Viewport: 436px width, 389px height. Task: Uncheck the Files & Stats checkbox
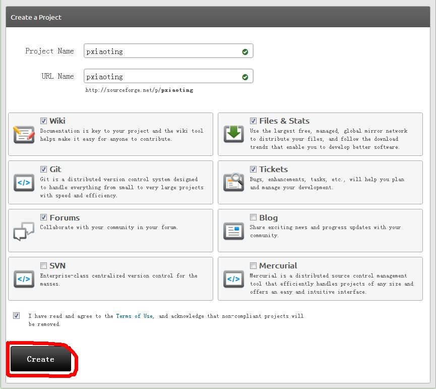coord(253,121)
